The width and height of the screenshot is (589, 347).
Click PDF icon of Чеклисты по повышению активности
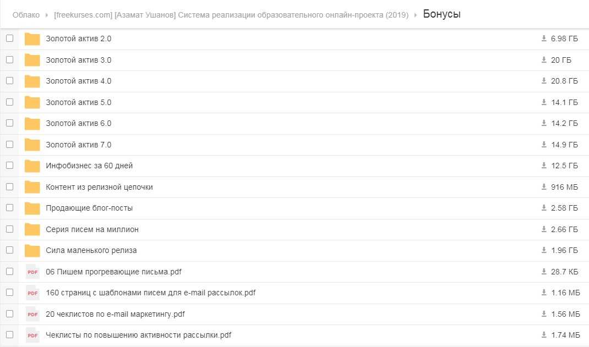pyautogui.click(x=32, y=335)
